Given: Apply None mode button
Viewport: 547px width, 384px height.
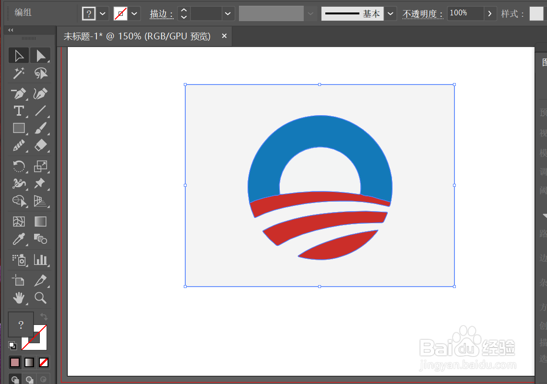Looking at the screenshot, I should [x=44, y=362].
